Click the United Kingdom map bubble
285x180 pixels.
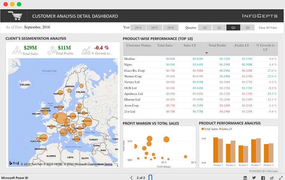click(x=45, y=112)
